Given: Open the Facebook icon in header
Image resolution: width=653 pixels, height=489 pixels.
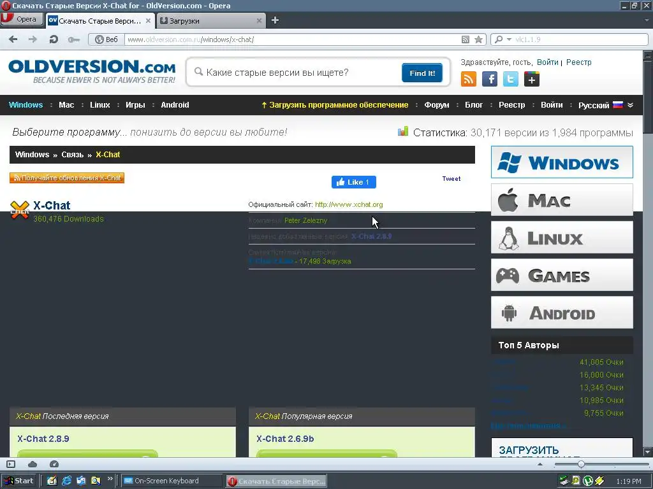Looking at the screenshot, I should [490, 79].
